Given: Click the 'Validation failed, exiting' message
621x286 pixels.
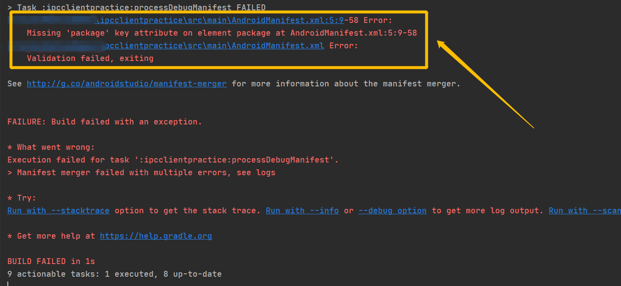Looking at the screenshot, I should pyautogui.click(x=90, y=59).
